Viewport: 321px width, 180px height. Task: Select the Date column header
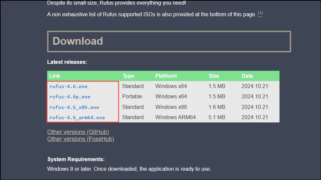(x=247, y=76)
